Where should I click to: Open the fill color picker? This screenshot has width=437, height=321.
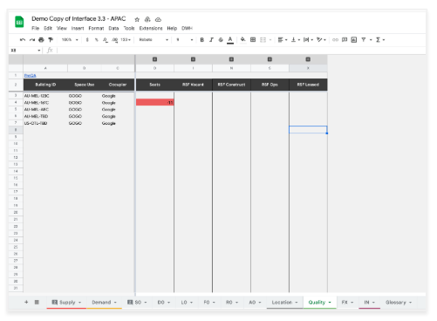(243, 40)
